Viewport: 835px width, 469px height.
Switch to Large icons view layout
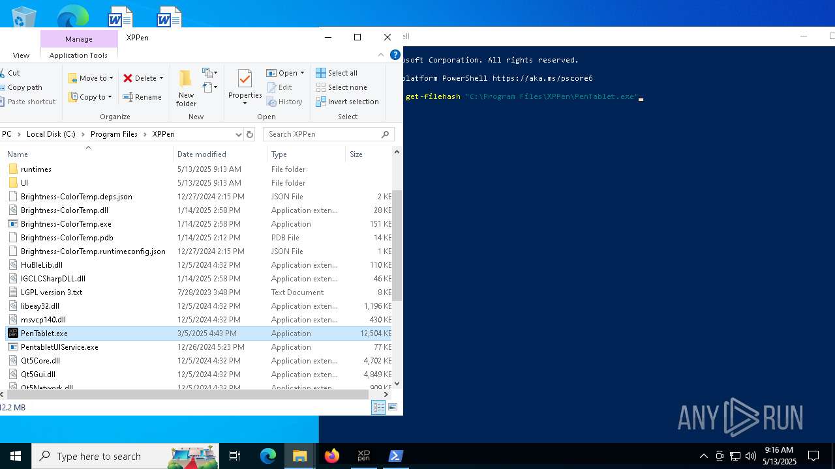393,407
